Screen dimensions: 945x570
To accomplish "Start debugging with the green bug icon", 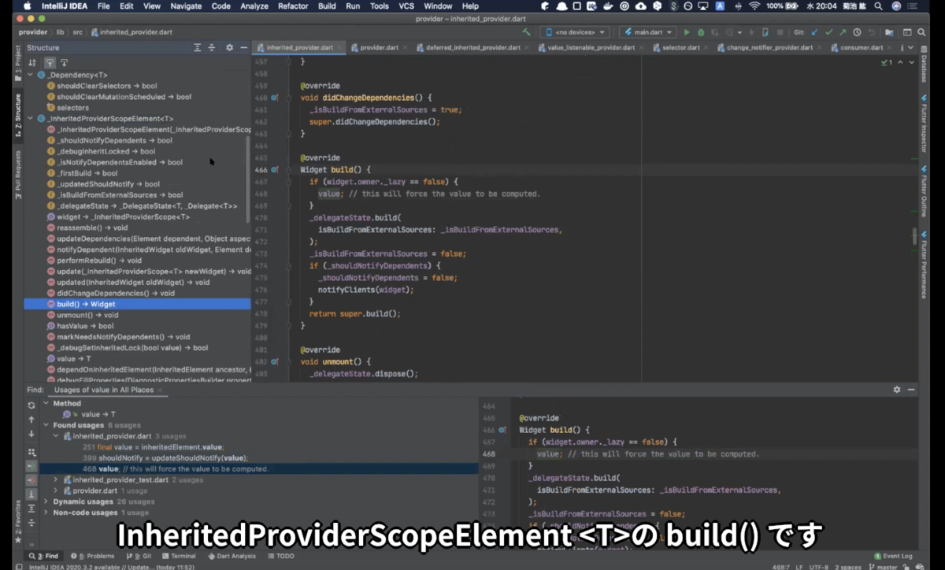I will [x=701, y=32].
